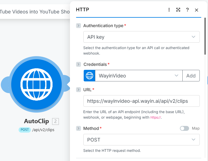Click the globe icon beside WayinVideo credential
The width and height of the screenshot is (208, 161).
(89, 76)
